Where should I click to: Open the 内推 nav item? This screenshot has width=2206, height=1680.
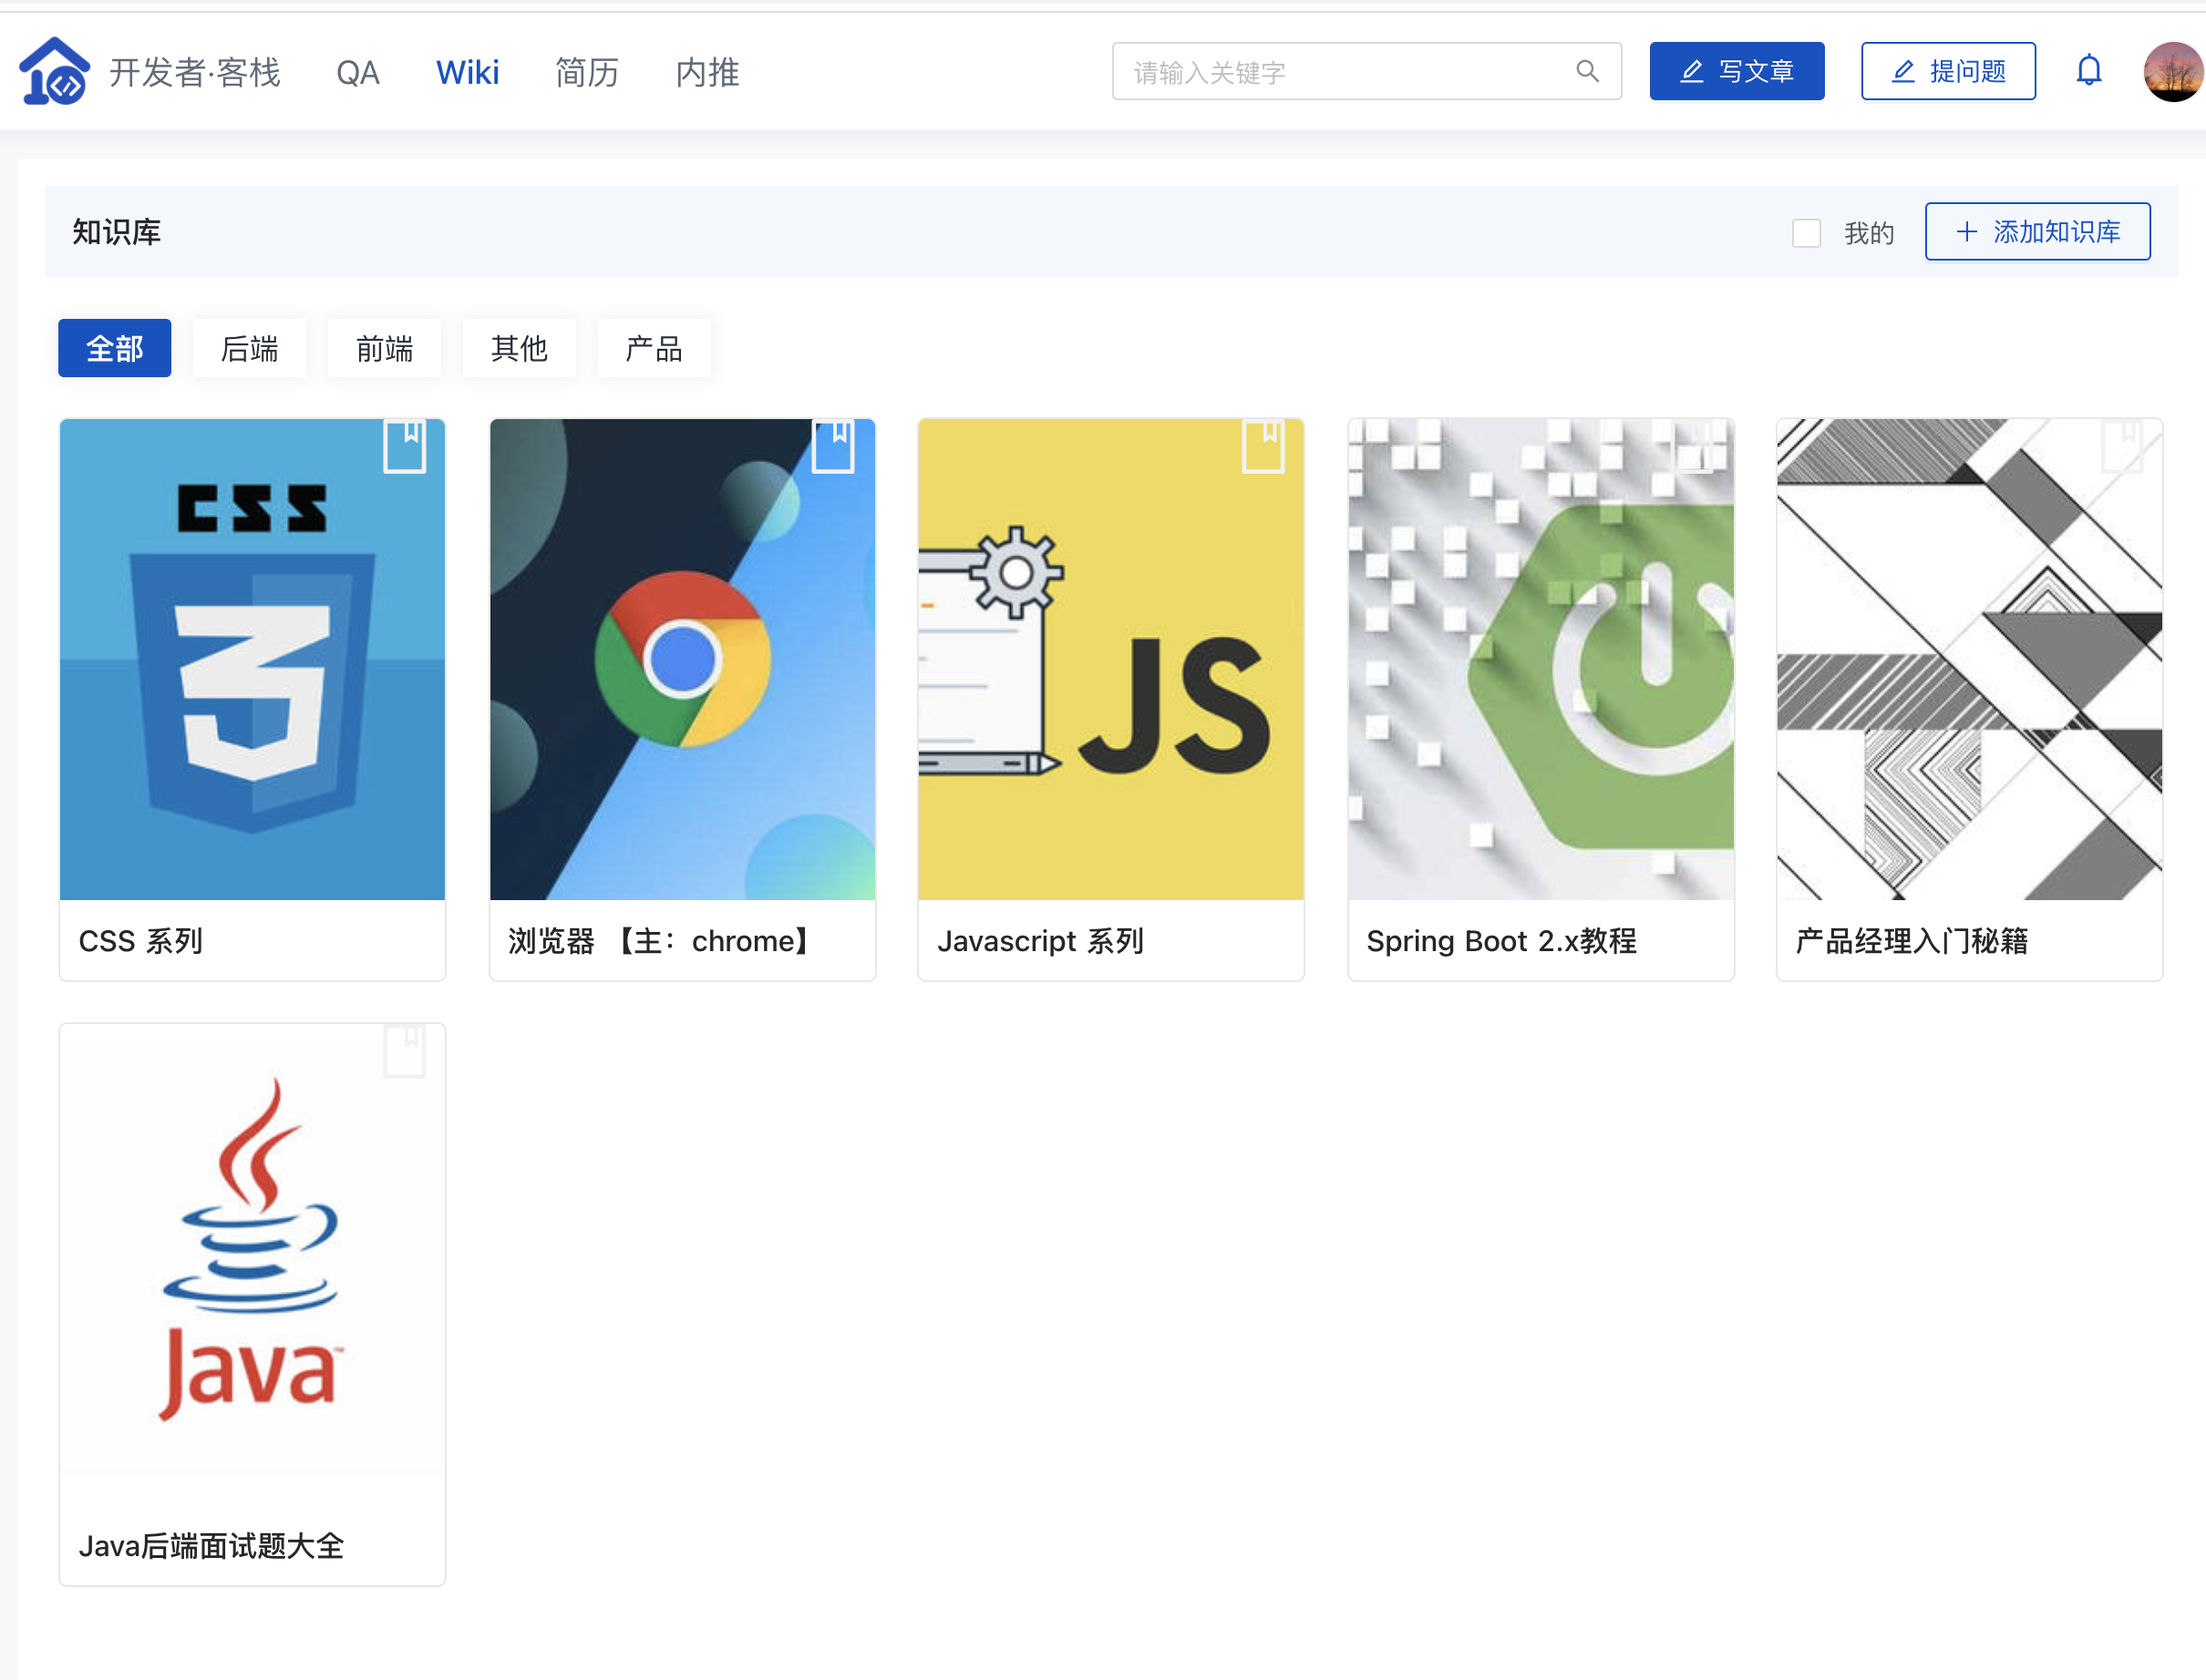(707, 72)
